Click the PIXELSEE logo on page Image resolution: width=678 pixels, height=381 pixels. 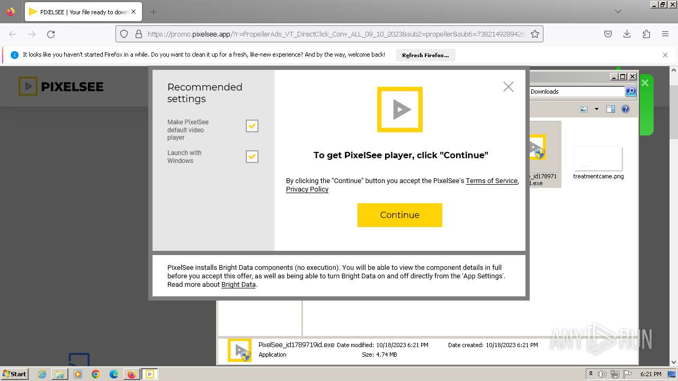coord(61,86)
